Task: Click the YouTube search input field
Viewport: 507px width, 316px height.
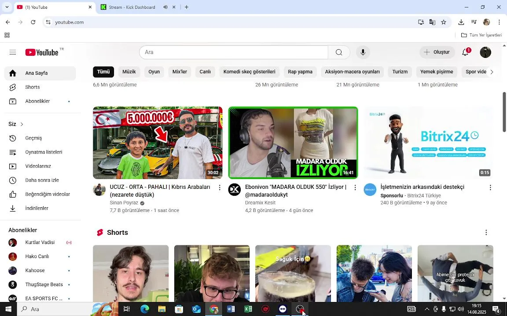Action: [x=233, y=52]
